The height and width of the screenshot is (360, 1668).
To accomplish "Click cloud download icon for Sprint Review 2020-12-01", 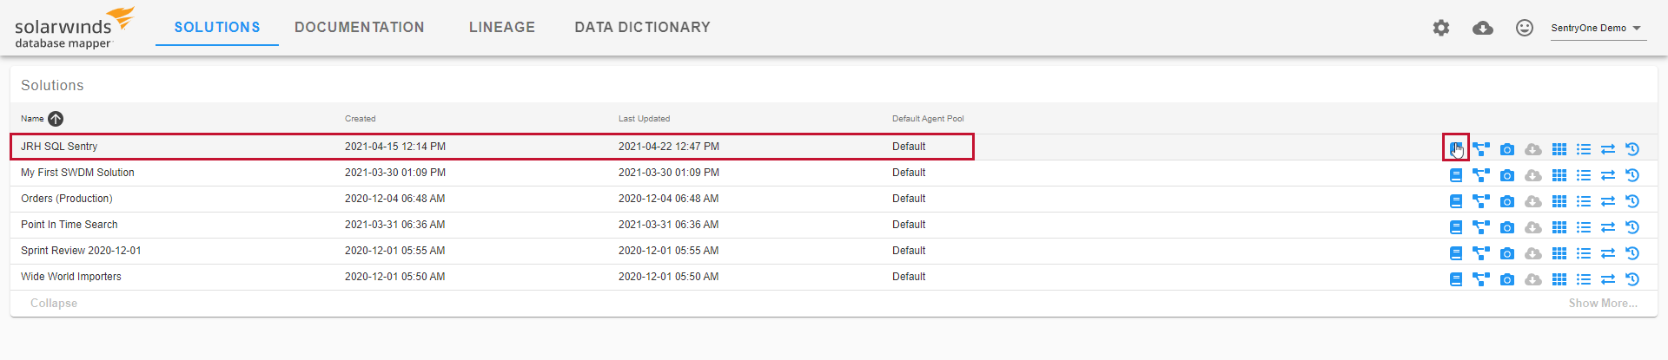I will [x=1533, y=253].
